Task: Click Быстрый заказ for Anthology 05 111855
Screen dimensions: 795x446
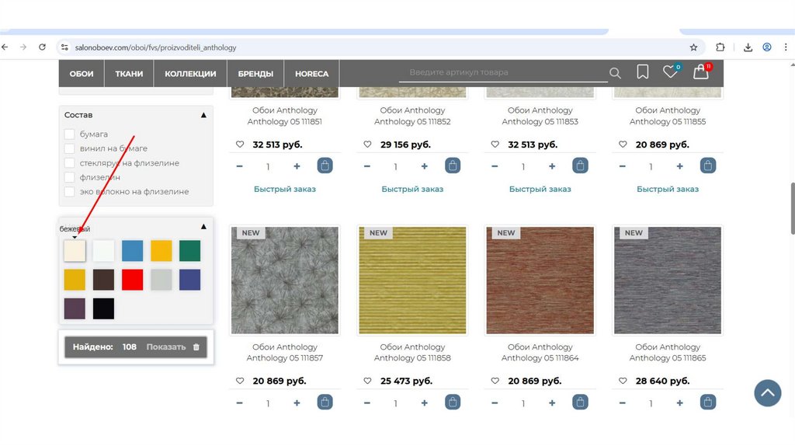Action: coord(668,189)
